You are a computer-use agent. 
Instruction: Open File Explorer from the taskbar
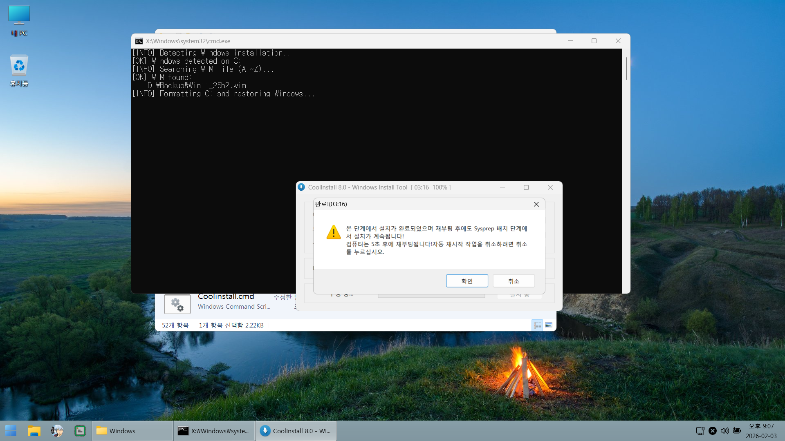(x=34, y=431)
